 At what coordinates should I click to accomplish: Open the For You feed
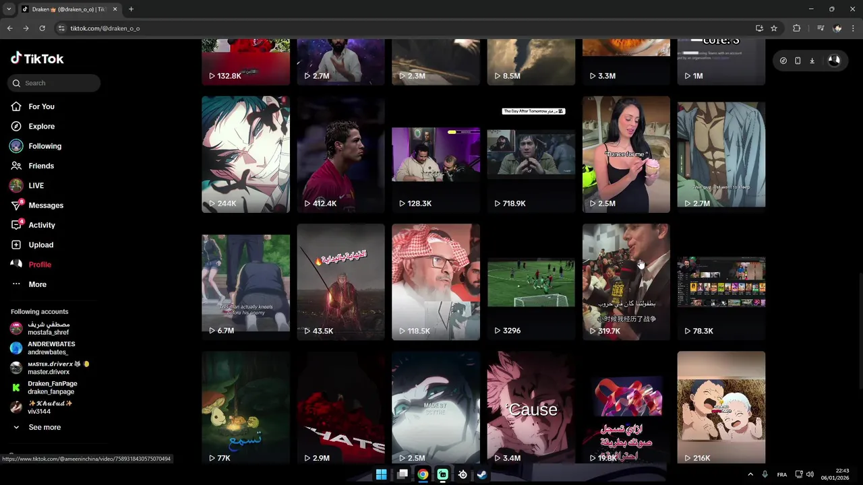point(41,106)
